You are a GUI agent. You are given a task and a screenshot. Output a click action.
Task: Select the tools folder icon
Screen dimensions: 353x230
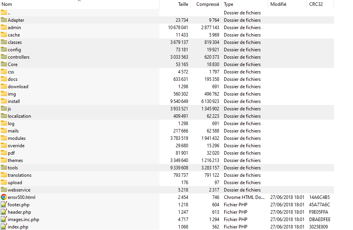point(4,167)
